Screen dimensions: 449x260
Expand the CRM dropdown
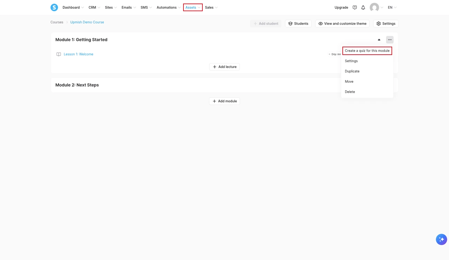point(94,7)
